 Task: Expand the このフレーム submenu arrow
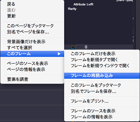click(59, 54)
